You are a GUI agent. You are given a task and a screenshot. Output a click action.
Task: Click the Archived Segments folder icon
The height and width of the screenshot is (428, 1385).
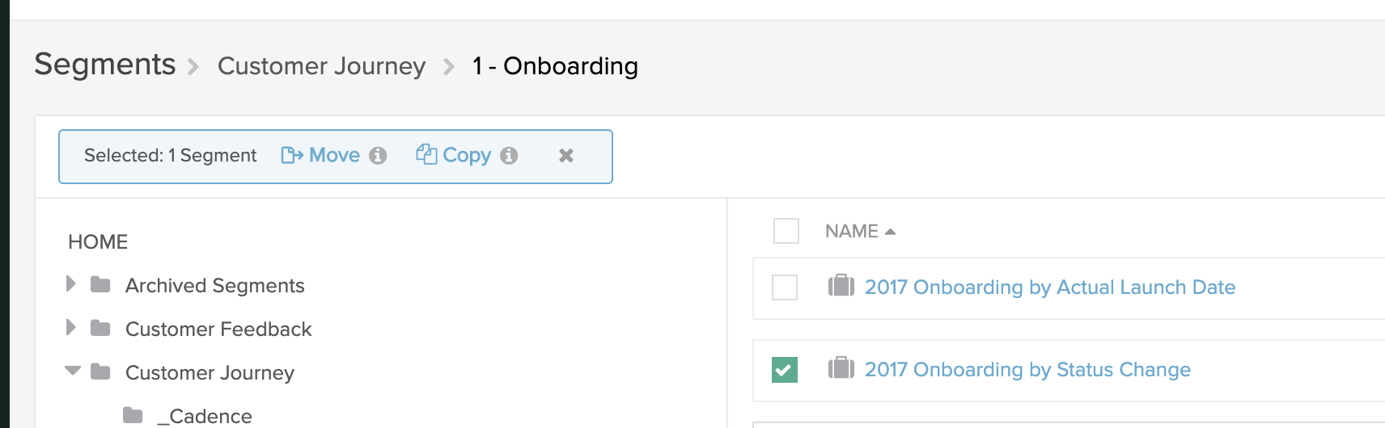(100, 284)
